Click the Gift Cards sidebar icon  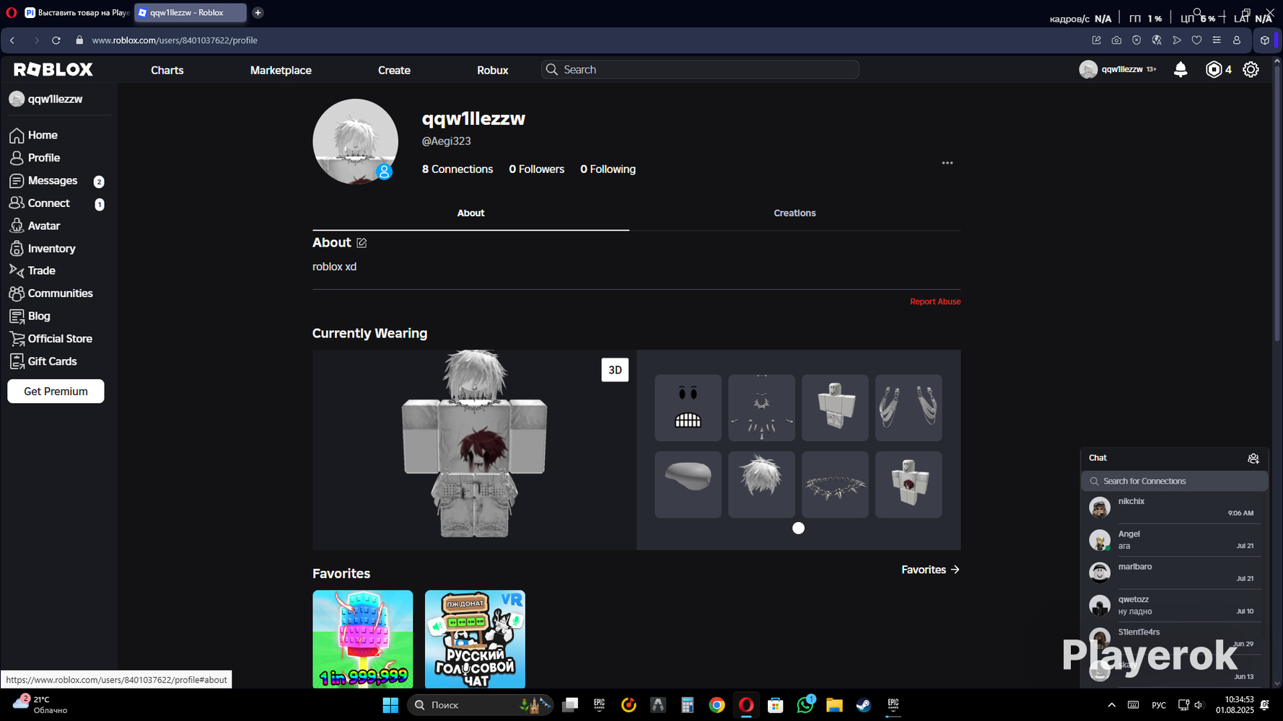click(17, 361)
